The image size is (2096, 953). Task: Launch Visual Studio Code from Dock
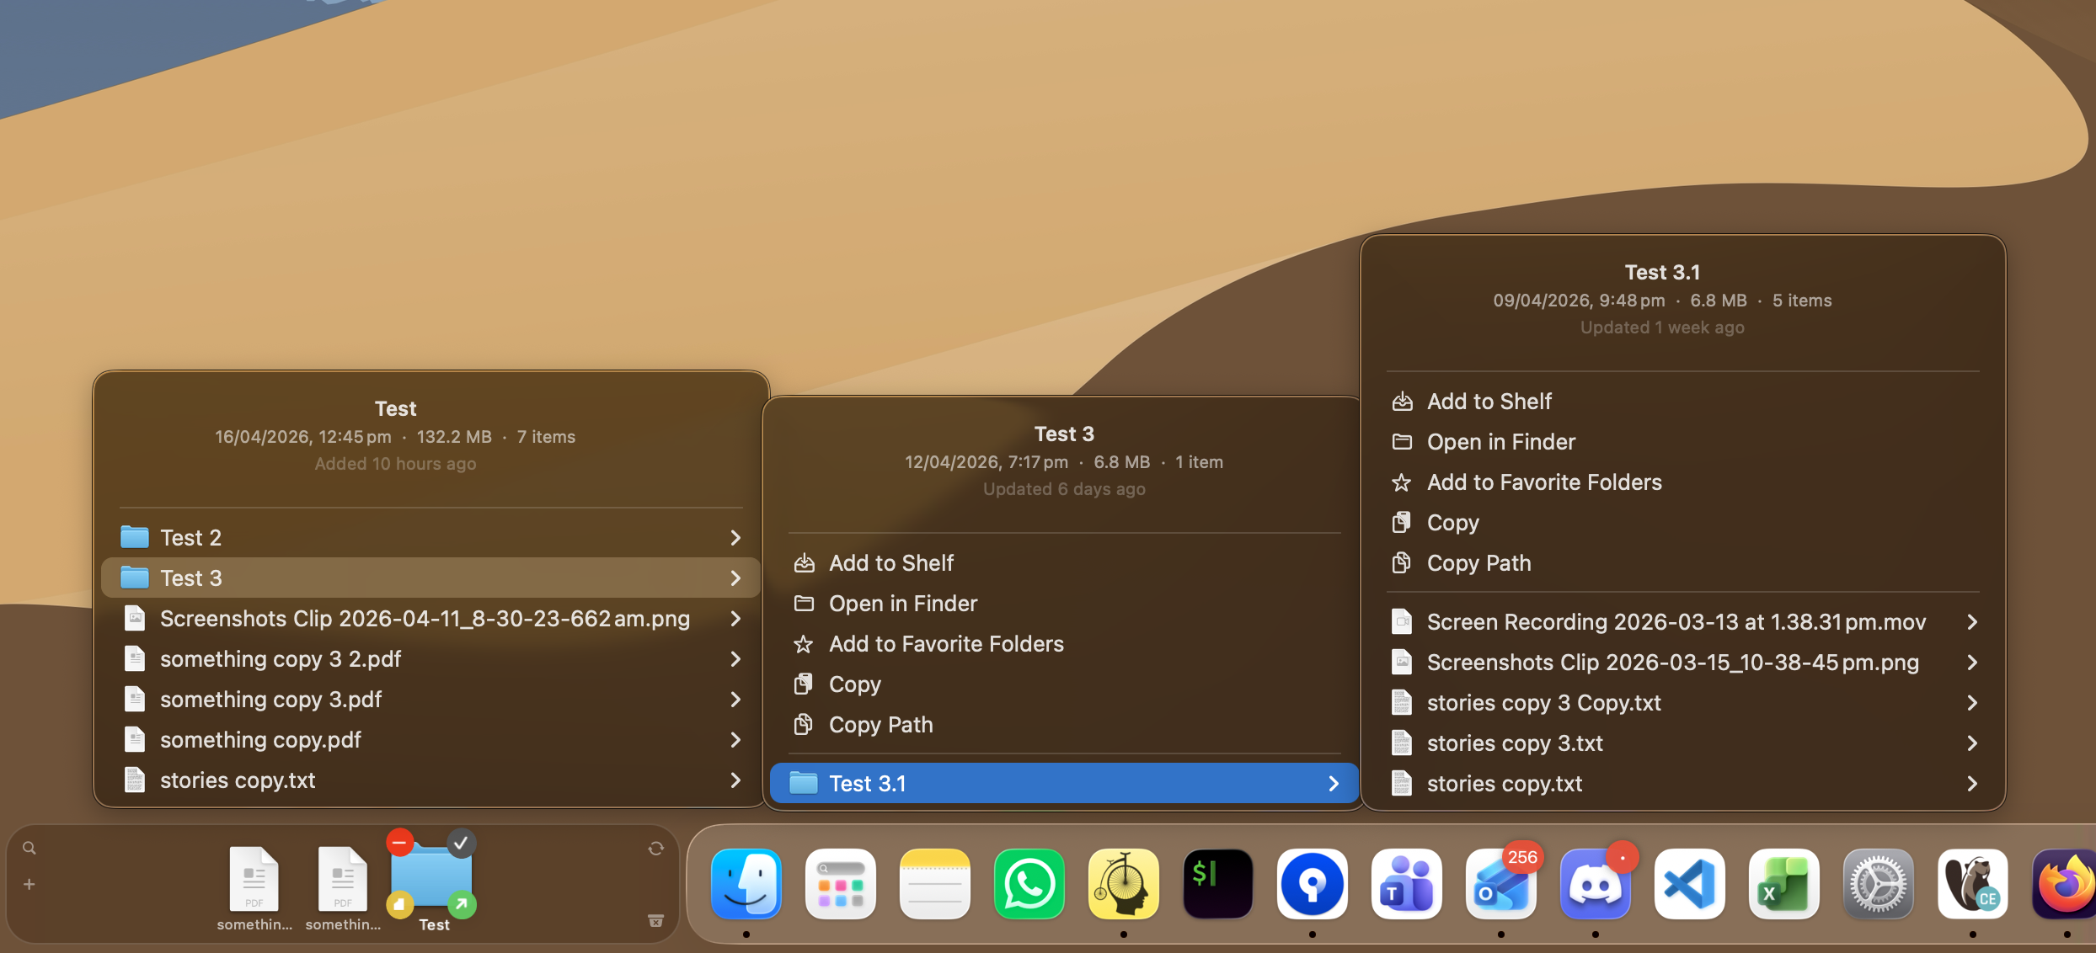click(1689, 885)
